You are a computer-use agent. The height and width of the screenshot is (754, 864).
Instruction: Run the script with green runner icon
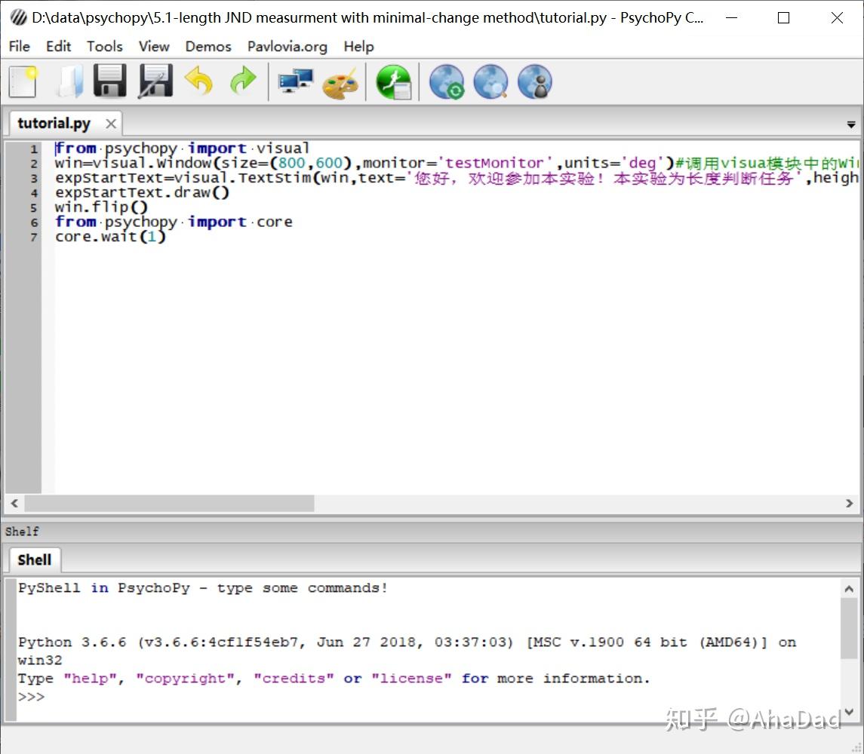(x=394, y=82)
